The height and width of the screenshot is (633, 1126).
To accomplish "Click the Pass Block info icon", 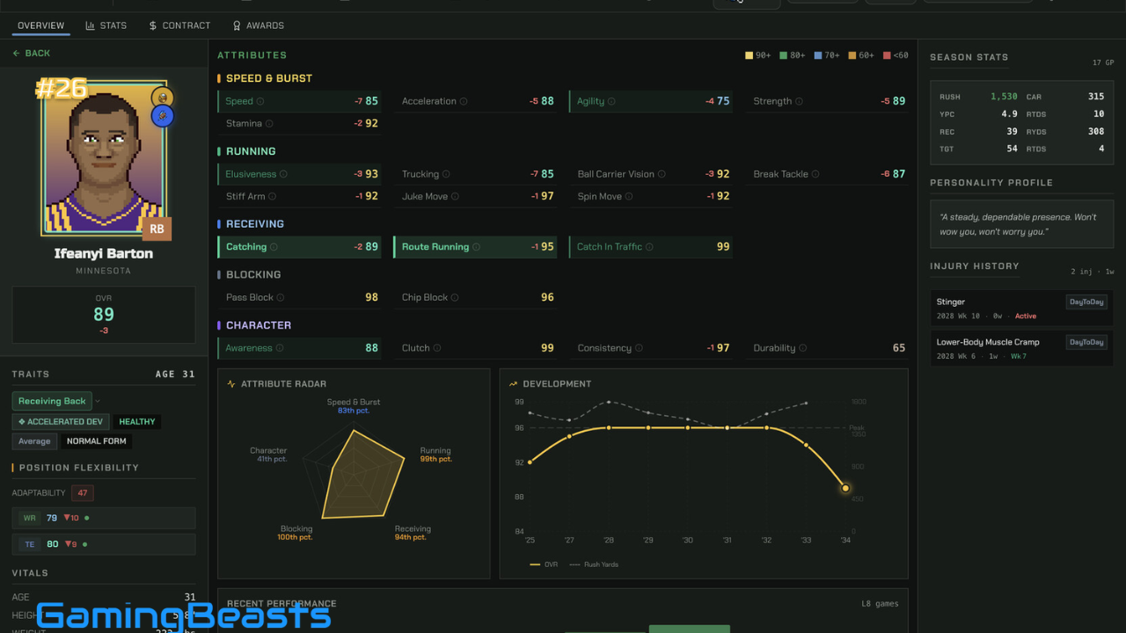I will click(281, 297).
